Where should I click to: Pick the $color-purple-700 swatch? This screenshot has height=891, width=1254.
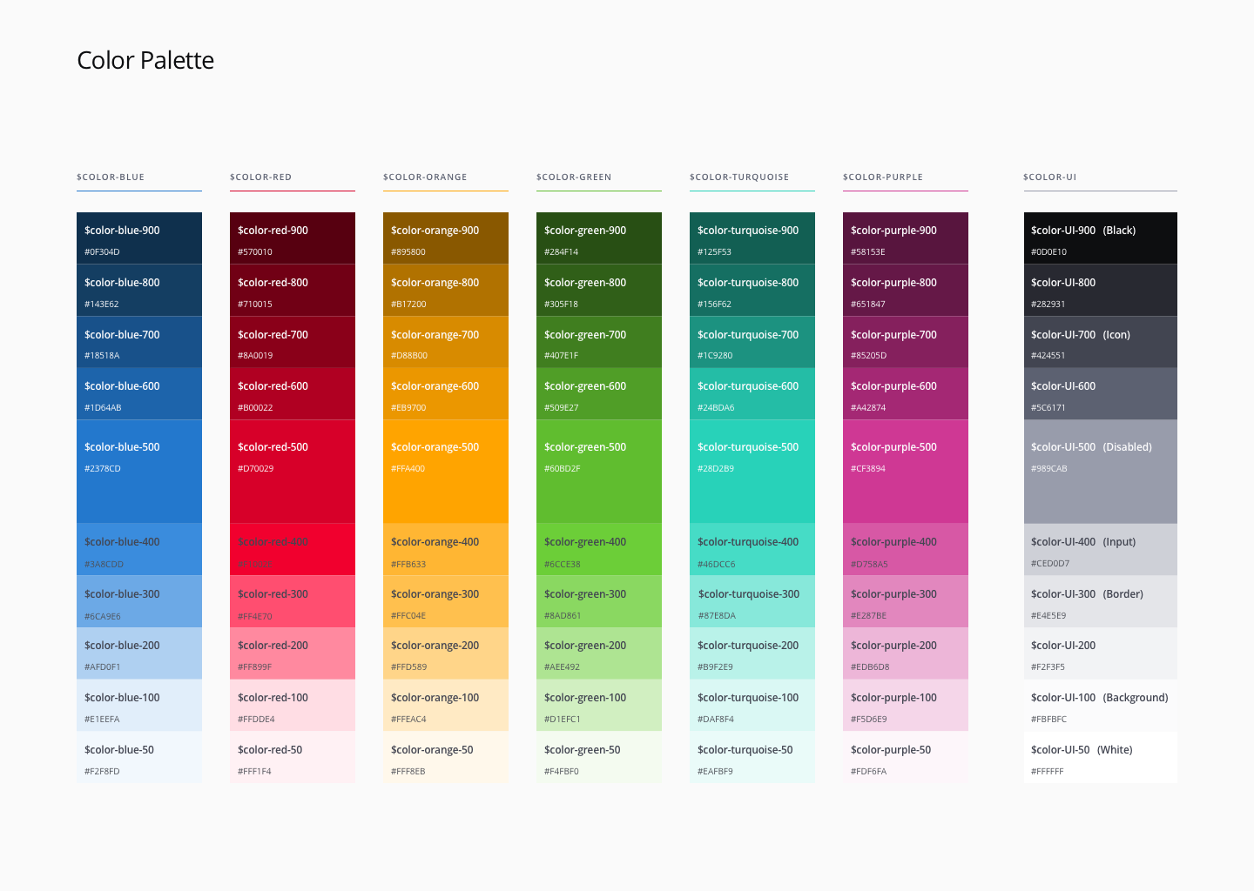click(x=906, y=342)
